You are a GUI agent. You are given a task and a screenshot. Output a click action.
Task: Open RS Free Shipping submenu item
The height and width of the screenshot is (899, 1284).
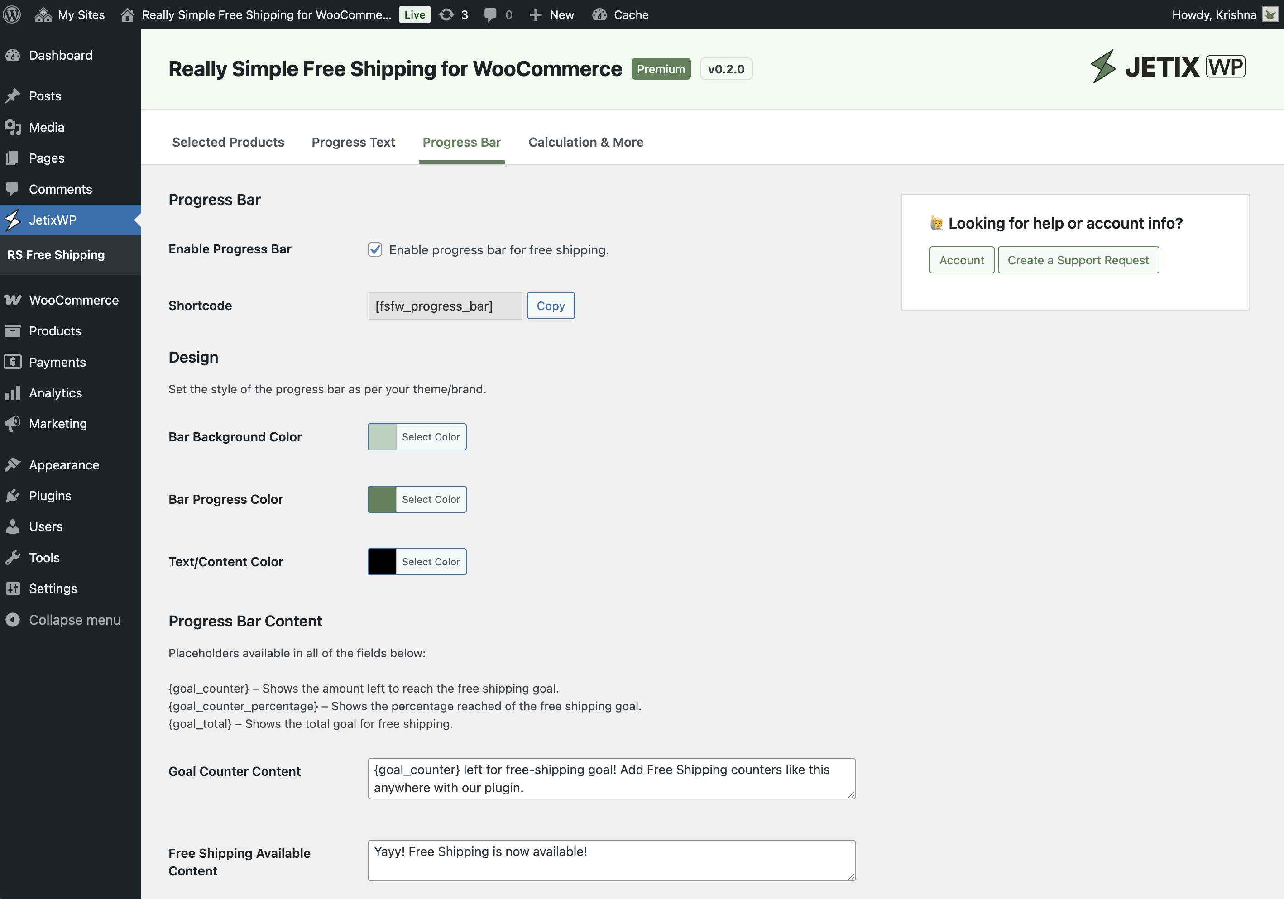coord(56,255)
